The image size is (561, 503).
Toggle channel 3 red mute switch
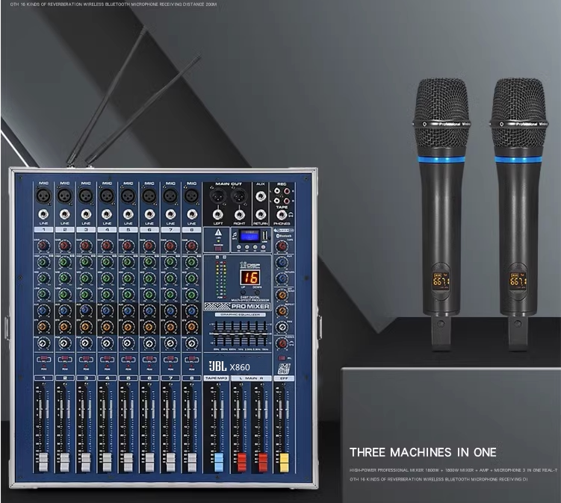pos(86,358)
